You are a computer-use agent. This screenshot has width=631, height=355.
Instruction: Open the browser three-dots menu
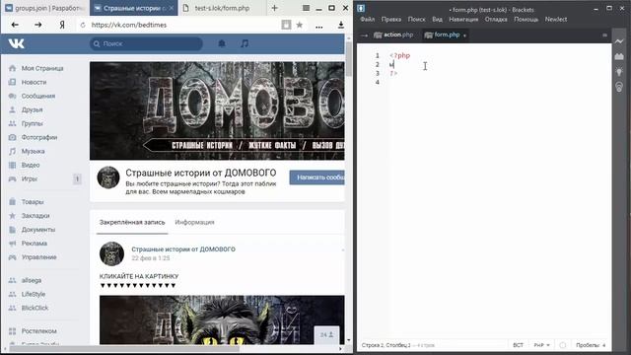[x=319, y=27]
